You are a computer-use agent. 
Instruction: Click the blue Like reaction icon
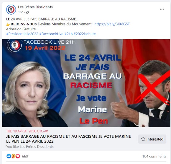coord(9,156)
